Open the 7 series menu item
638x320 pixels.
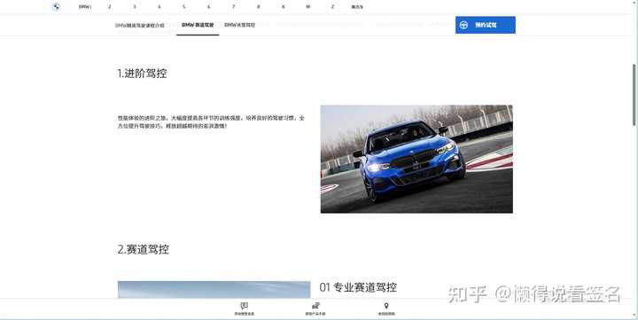(234, 7)
